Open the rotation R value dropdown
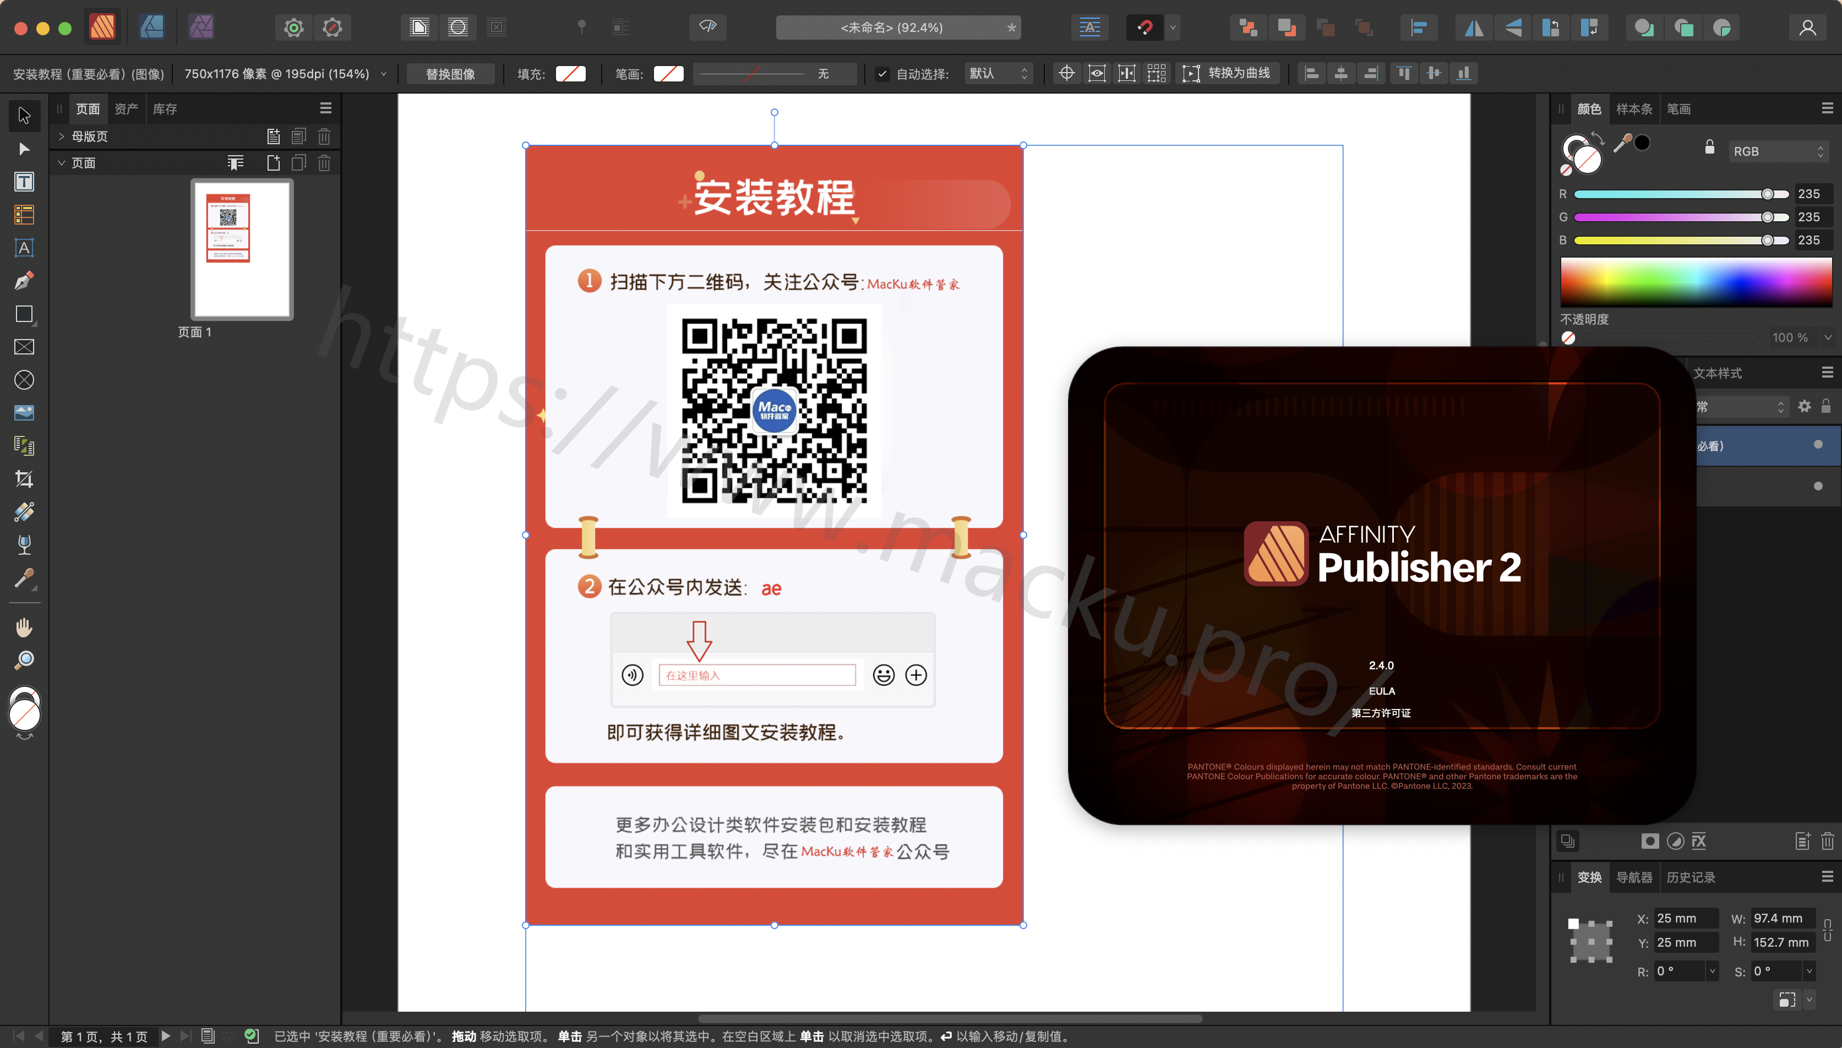 (1712, 971)
